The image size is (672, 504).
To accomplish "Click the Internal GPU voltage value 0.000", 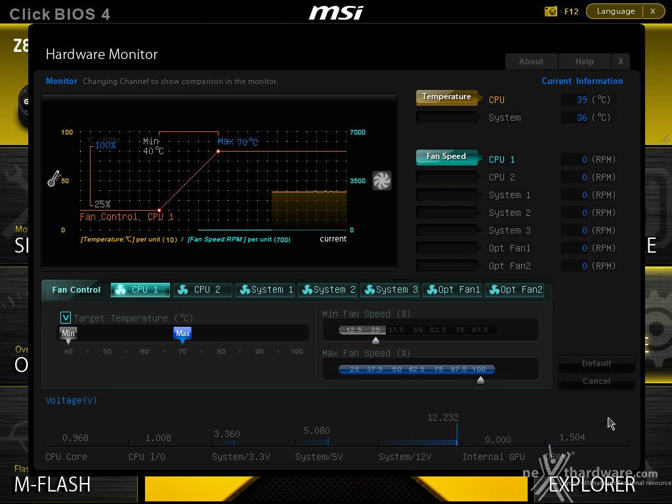I will (x=497, y=440).
